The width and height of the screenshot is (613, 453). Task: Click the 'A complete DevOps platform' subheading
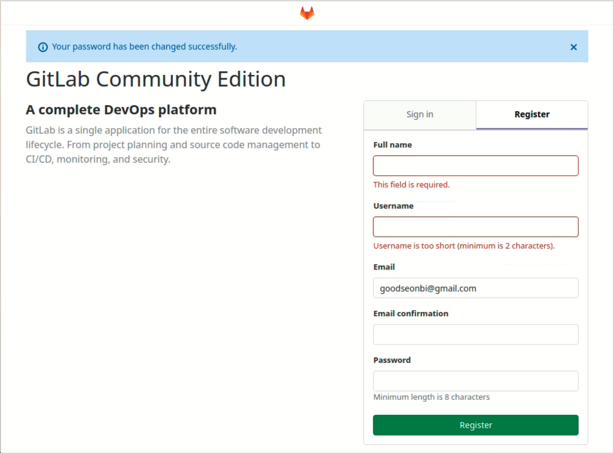[x=121, y=110]
